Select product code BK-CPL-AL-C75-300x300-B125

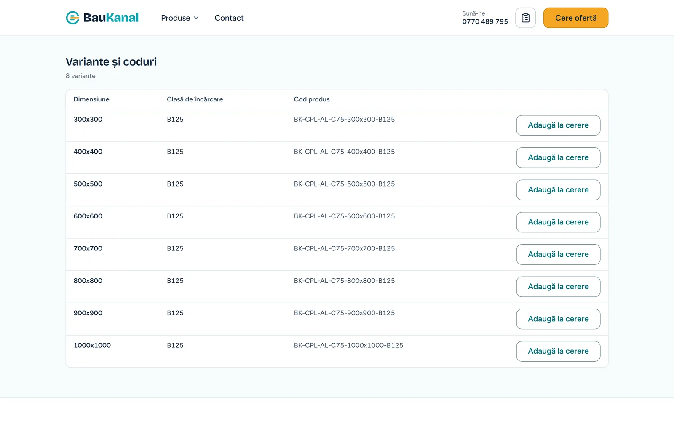click(x=344, y=120)
